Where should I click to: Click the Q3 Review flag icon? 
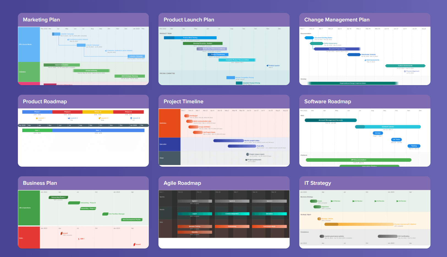375,201
